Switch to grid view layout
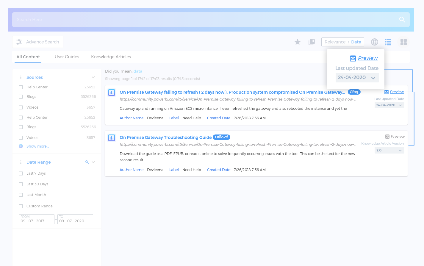This screenshot has height=266, width=424. (403, 42)
